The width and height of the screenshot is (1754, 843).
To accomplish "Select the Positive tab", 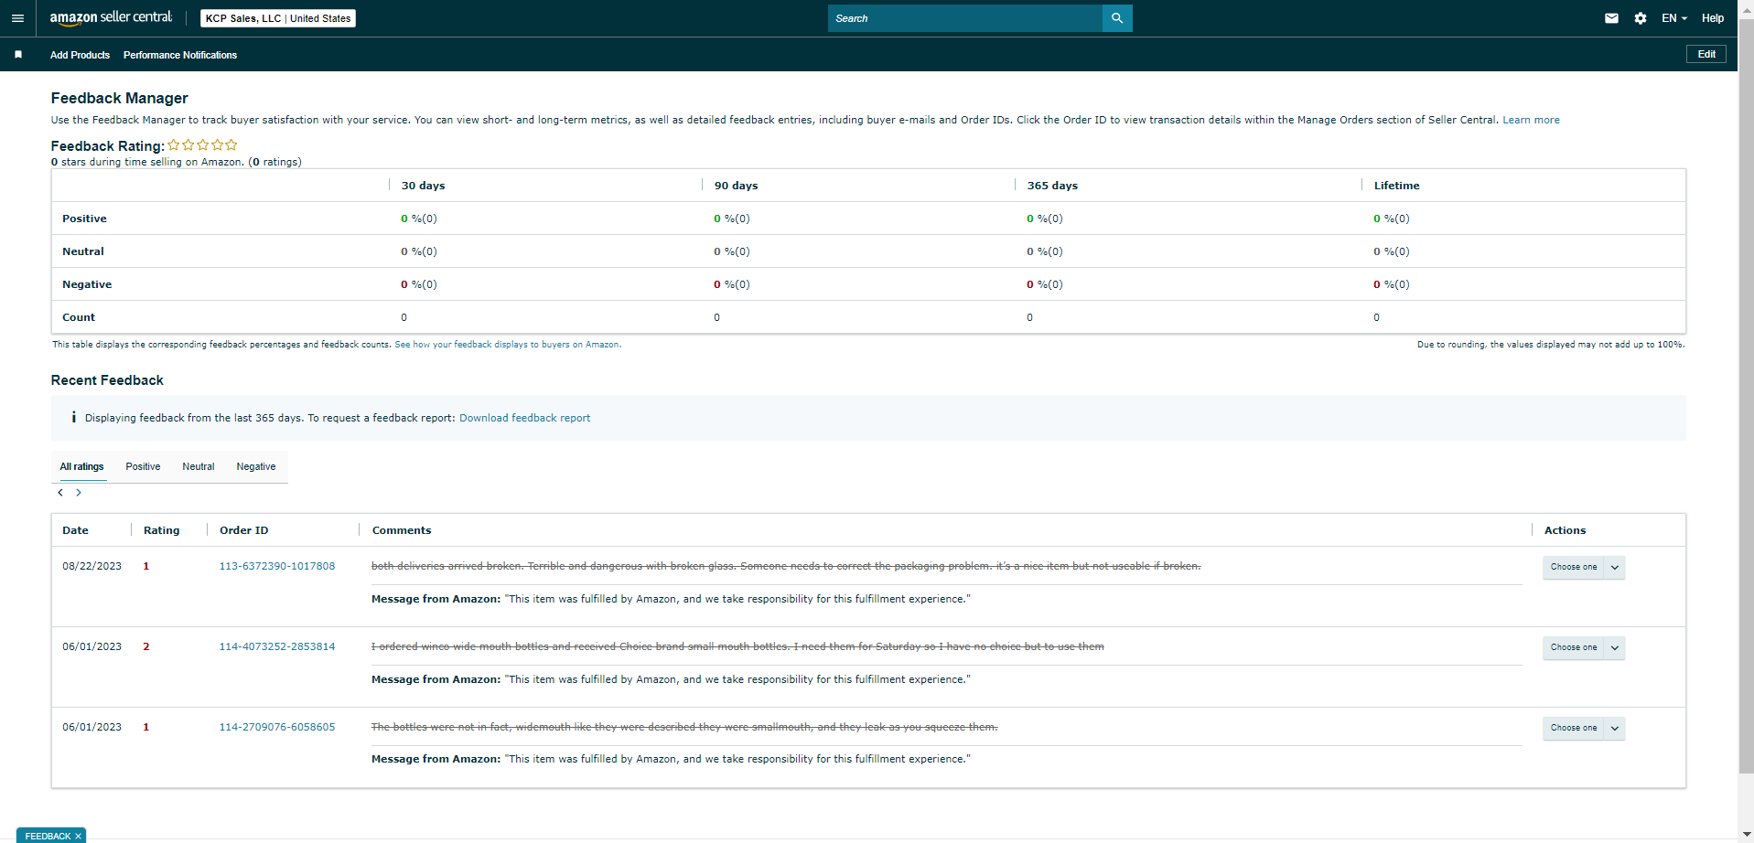I will [143, 466].
